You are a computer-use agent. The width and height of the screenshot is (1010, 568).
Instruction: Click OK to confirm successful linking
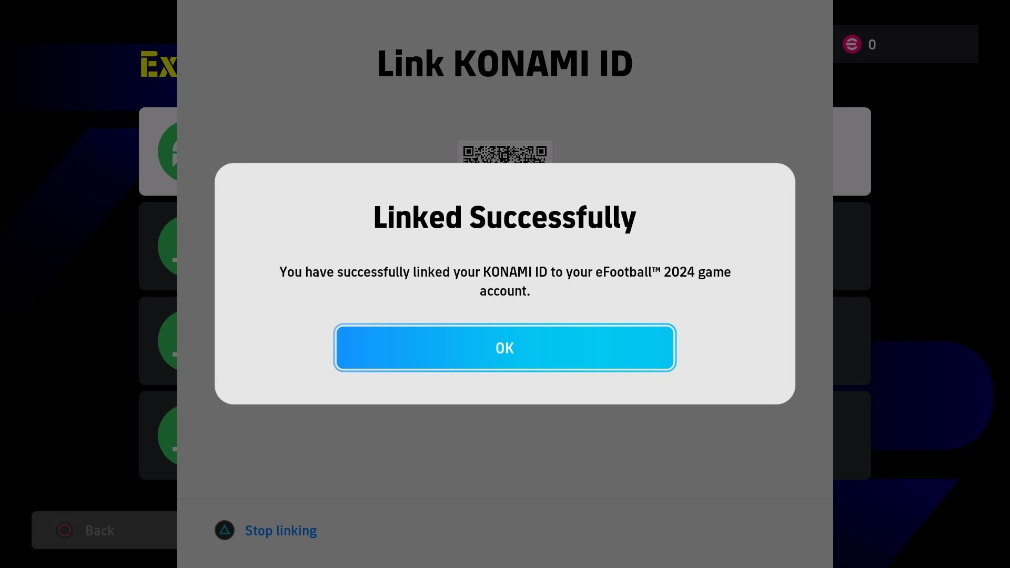pyautogui.click(x=505, y=348)
